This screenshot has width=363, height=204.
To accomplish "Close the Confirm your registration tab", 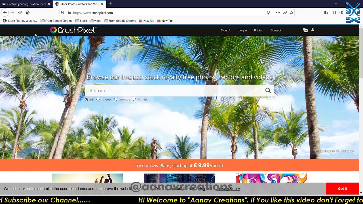I will (49, 4).
